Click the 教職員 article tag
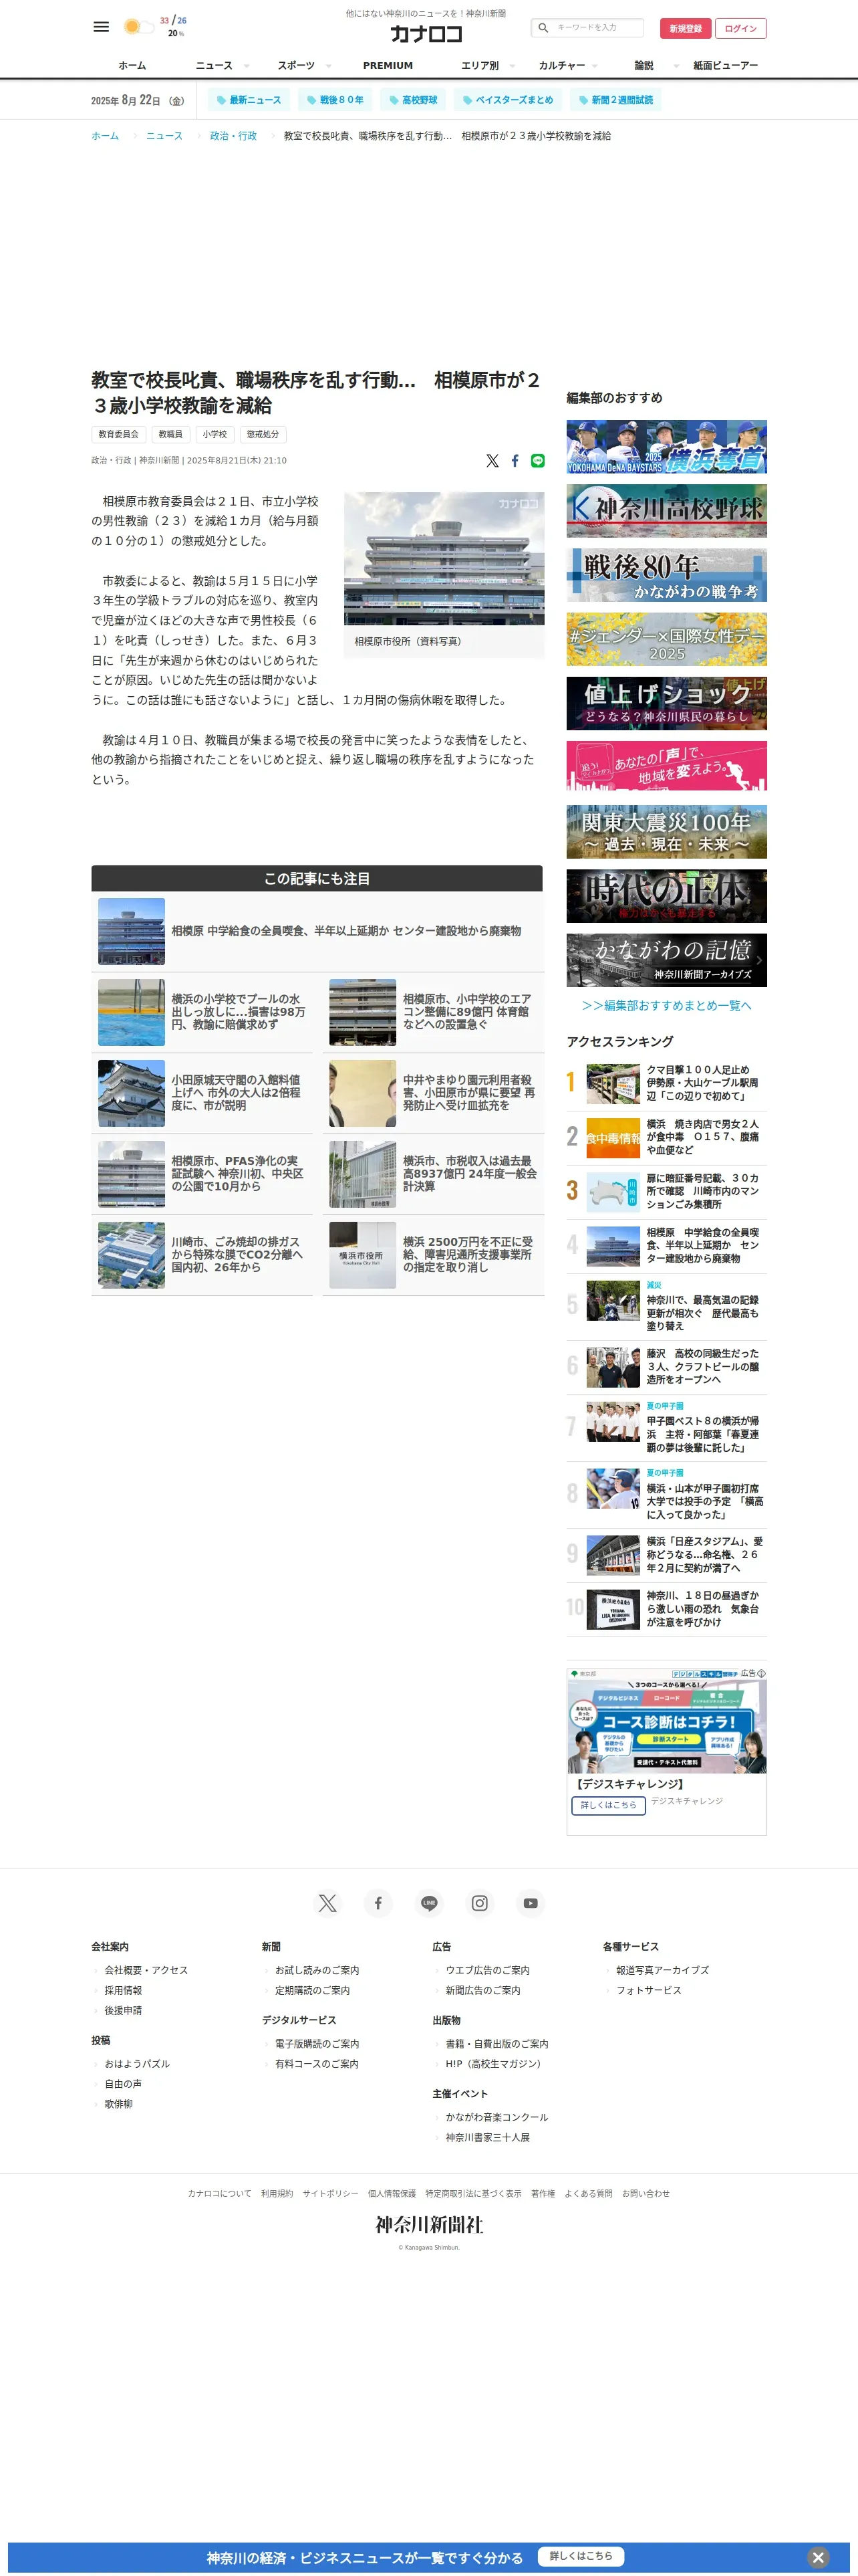 pyautogui.click(x=171, y=434)
